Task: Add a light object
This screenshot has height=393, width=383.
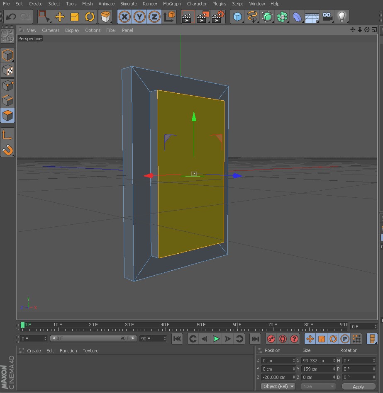Action: [342, 17]
